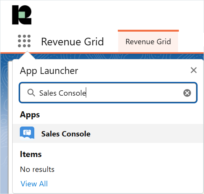The height and width of the screenshot is (194, 204).
Task: Click the No results text
Action: point(37,170)
